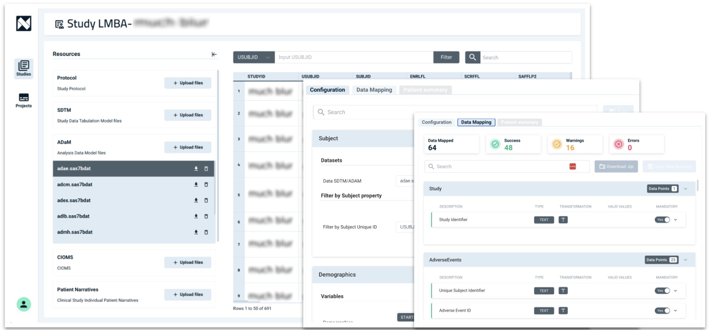Expand the Study Identifier row chevron

tap(675, 220)
